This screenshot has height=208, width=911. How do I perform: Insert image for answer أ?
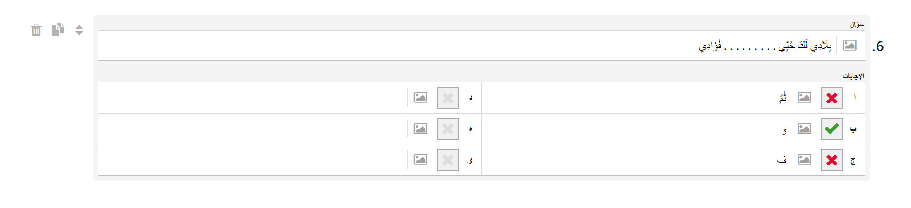tap(804, 98)
